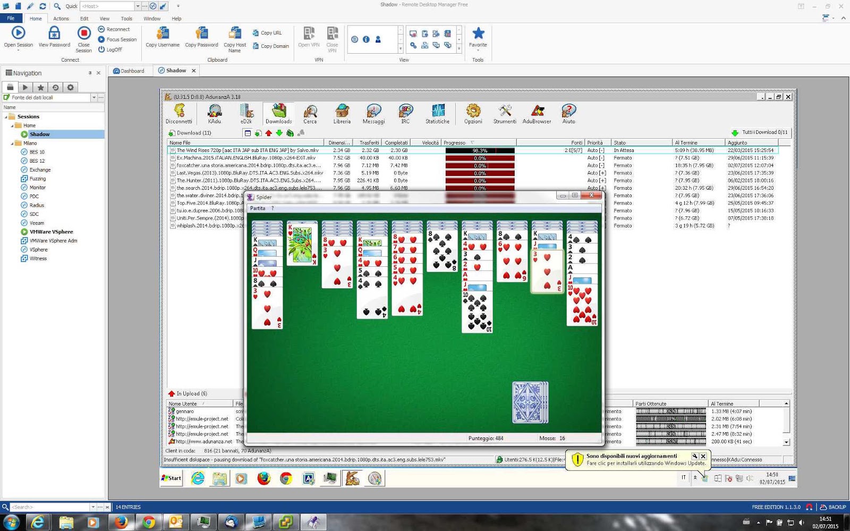Image resolution: width=850 pixels, height=531 pixels.
Task: Click Chrome on the local Windows taskbar
Action: pyautogui.click(x=148, y=522)
